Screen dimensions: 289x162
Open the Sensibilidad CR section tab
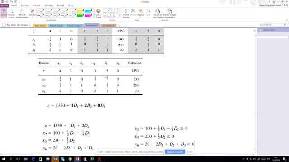pos(108,26)
